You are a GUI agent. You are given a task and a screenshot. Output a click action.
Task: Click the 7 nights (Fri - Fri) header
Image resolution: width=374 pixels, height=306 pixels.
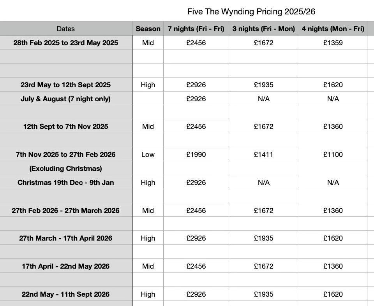[x=196, y=29]
